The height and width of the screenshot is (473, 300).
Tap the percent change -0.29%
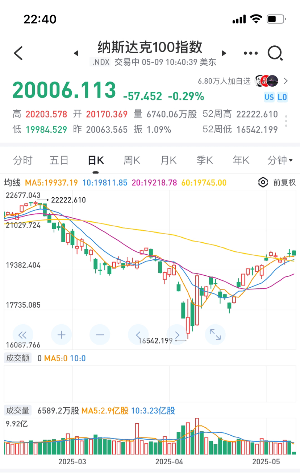coord(186,96)
